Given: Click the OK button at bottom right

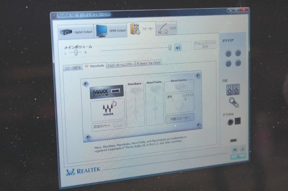Looking at the screenshot, I should coord(238,156).
